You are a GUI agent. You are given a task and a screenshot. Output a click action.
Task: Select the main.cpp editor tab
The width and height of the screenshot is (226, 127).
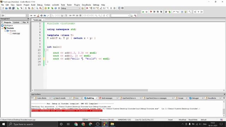37,20
